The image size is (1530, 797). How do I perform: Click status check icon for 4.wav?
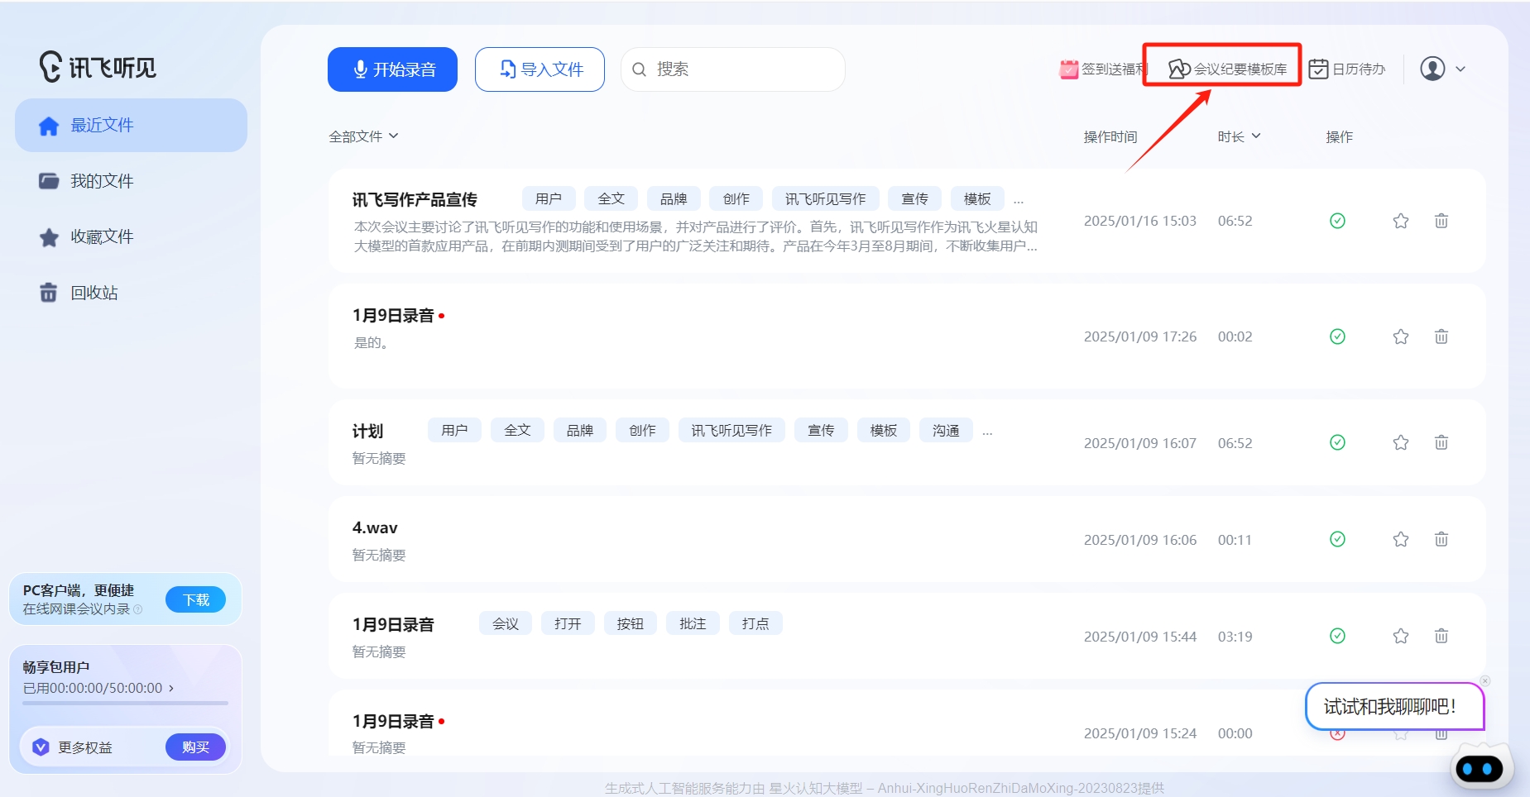tap(1337, 539)
